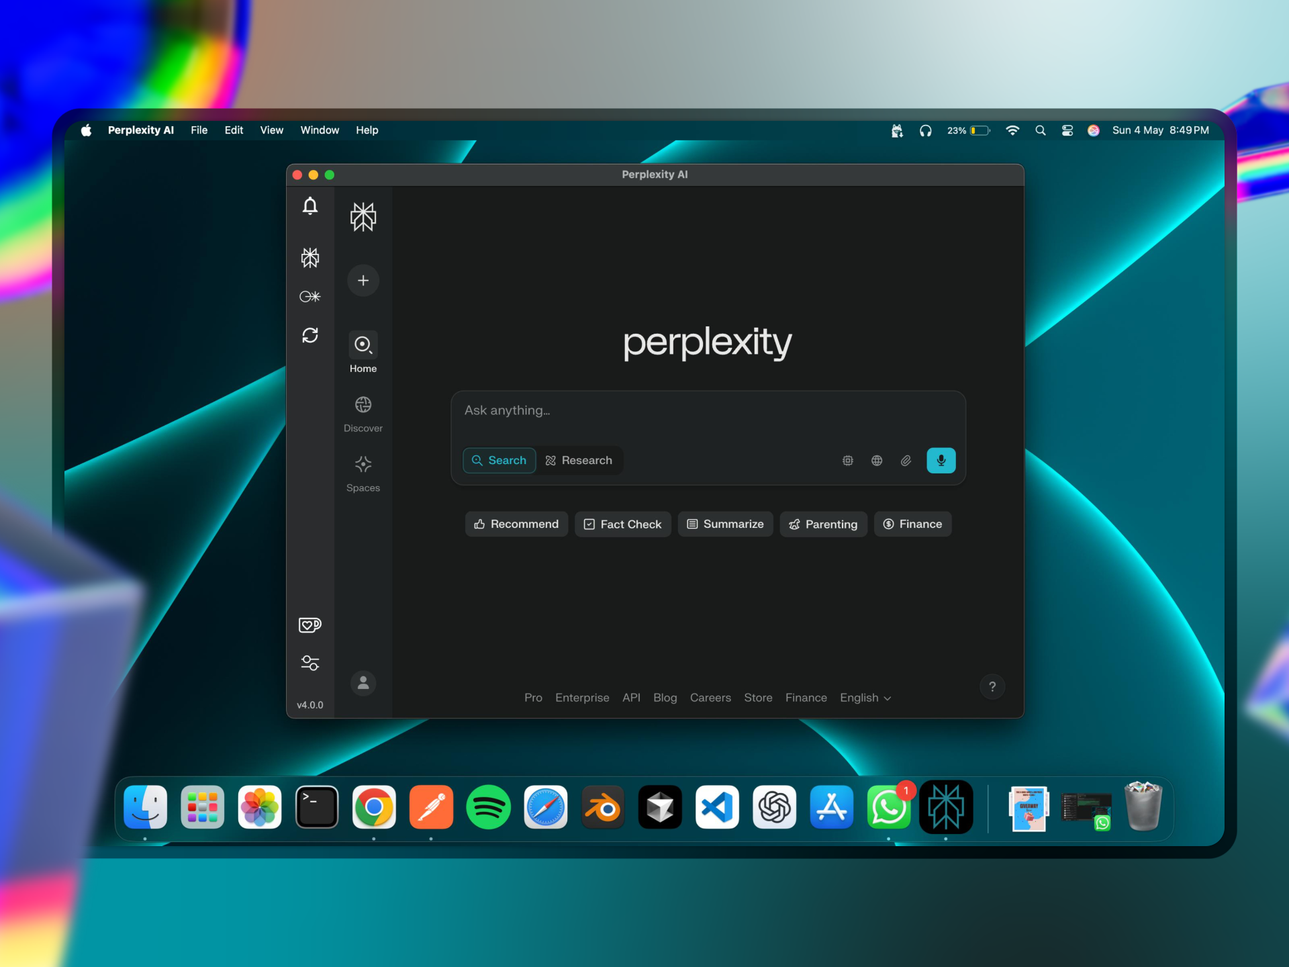
Task: Open the settings sliders icon
Action: point(309,663)
